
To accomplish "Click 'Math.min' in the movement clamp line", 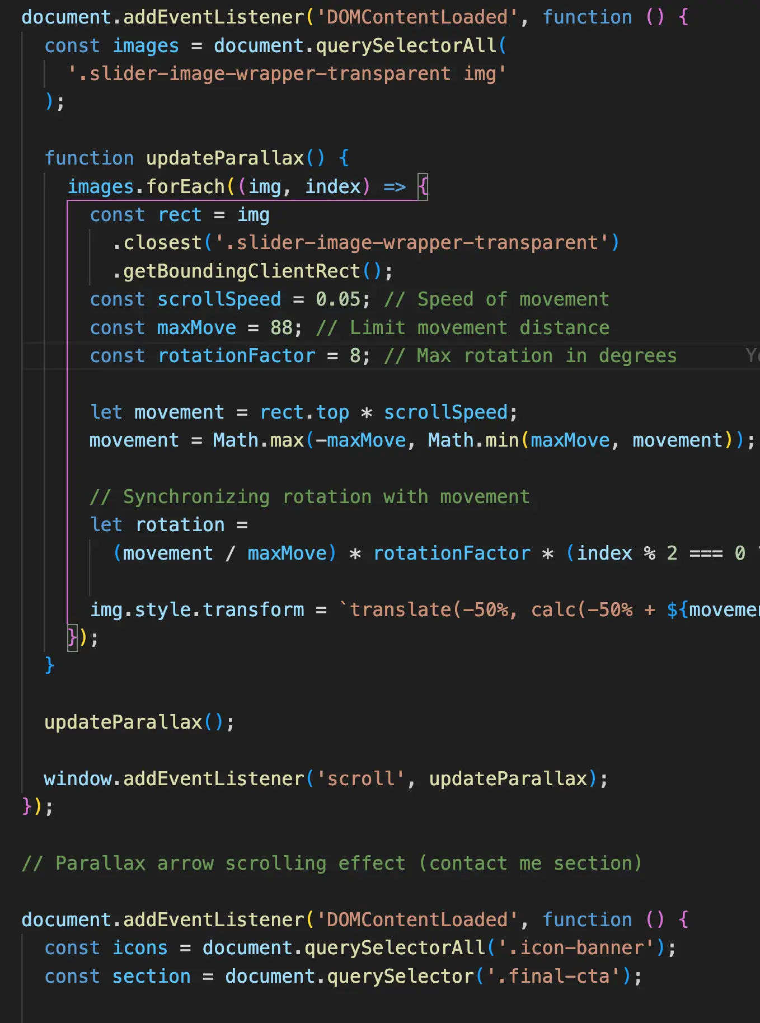I will tap(473, 440).
